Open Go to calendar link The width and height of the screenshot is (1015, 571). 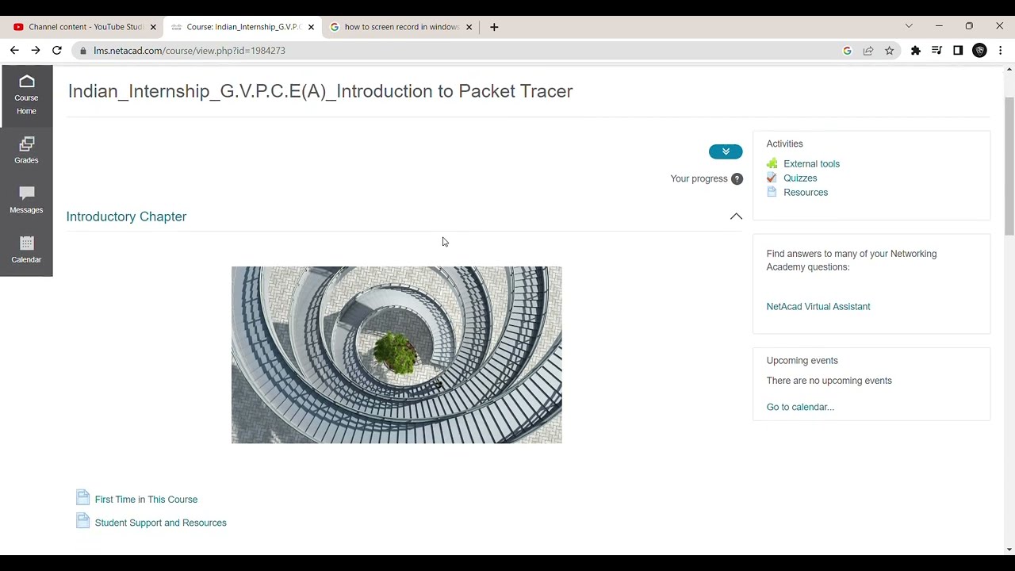800,407
